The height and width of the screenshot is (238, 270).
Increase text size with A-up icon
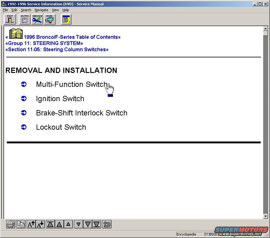pos(31,224)
